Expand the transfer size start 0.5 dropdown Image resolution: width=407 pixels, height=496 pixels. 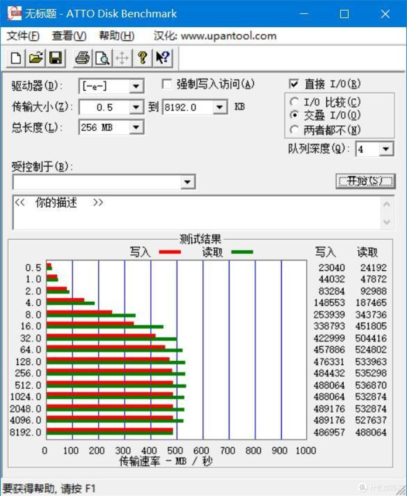[136, 108]
